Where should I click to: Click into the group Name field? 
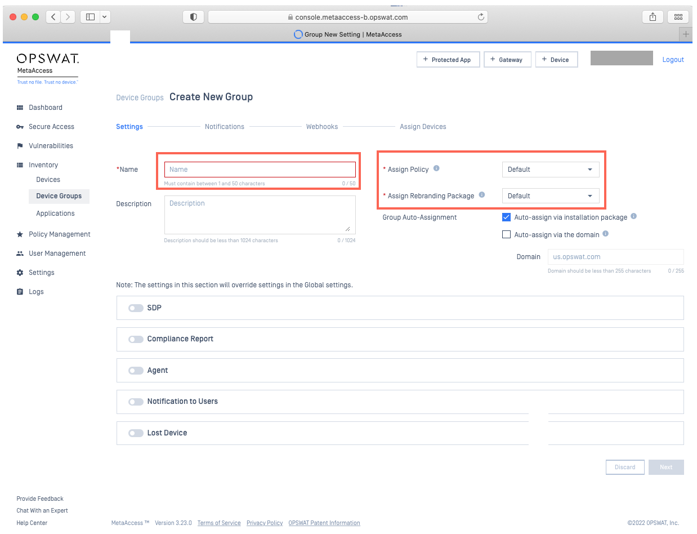[x=260, y=170]
